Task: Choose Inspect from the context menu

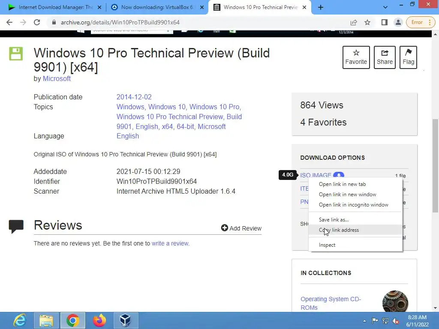Action: 355,245
